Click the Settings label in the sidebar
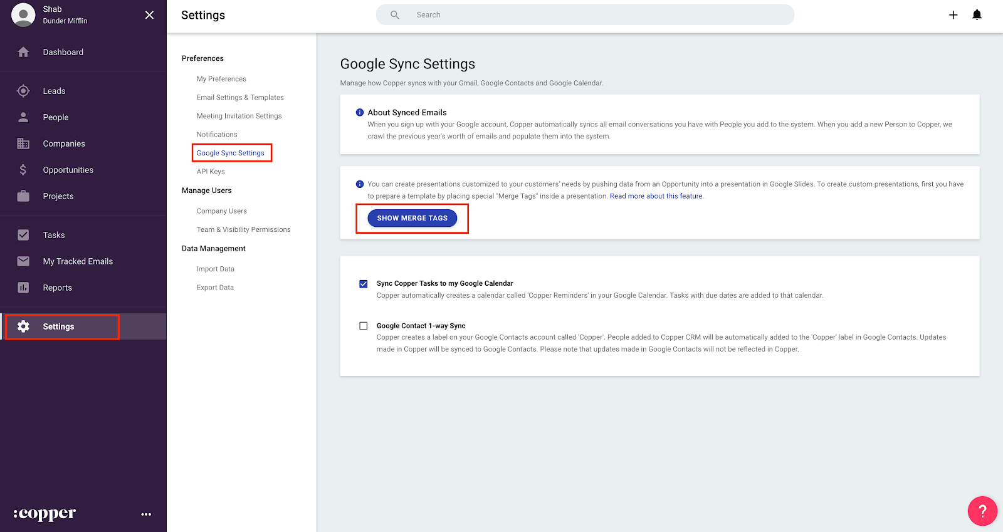1003x532 pixels. [x=58, y=326]
